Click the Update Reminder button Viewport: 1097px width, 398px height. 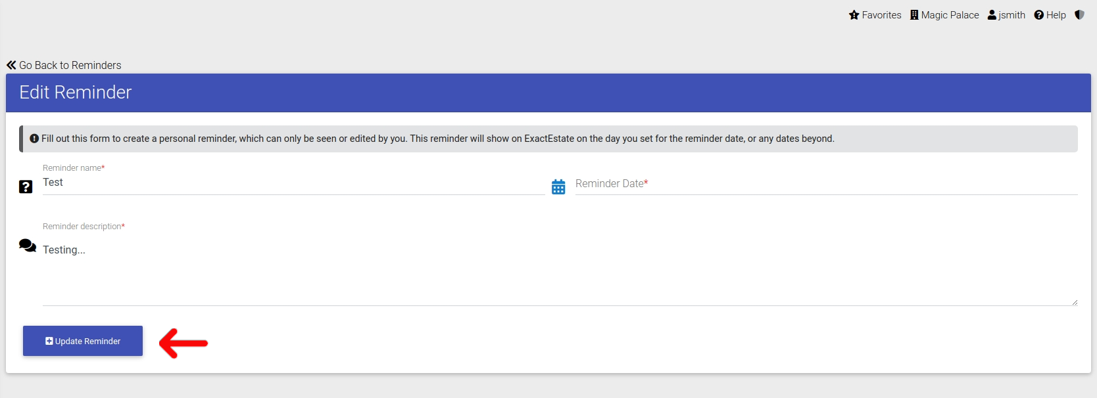click(x=83, y=341)
